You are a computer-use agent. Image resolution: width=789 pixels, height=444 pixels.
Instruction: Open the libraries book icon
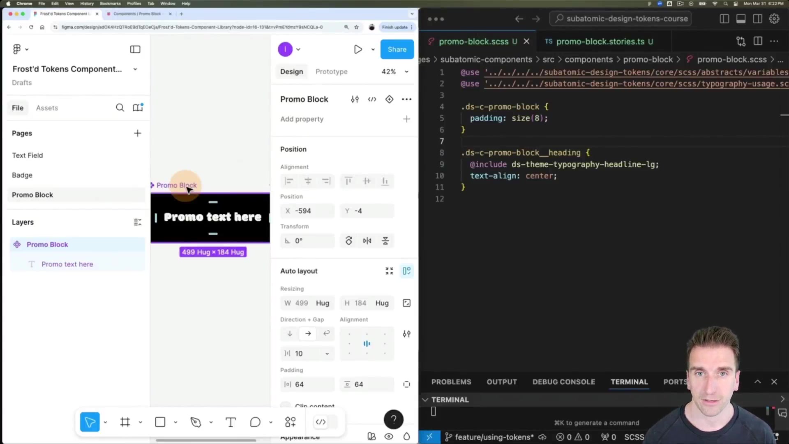(138, 108)
